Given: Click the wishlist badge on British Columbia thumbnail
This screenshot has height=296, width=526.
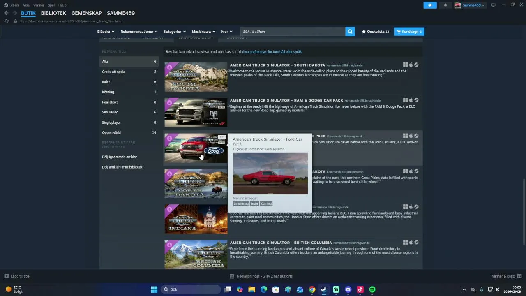Looking at the screenshot, I should coord(169,245).
